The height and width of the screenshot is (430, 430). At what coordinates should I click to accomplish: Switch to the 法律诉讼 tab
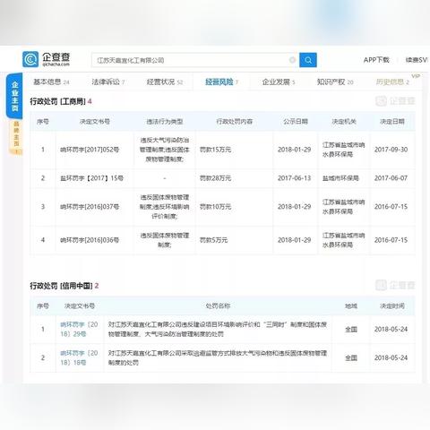[x=107, y=82]
